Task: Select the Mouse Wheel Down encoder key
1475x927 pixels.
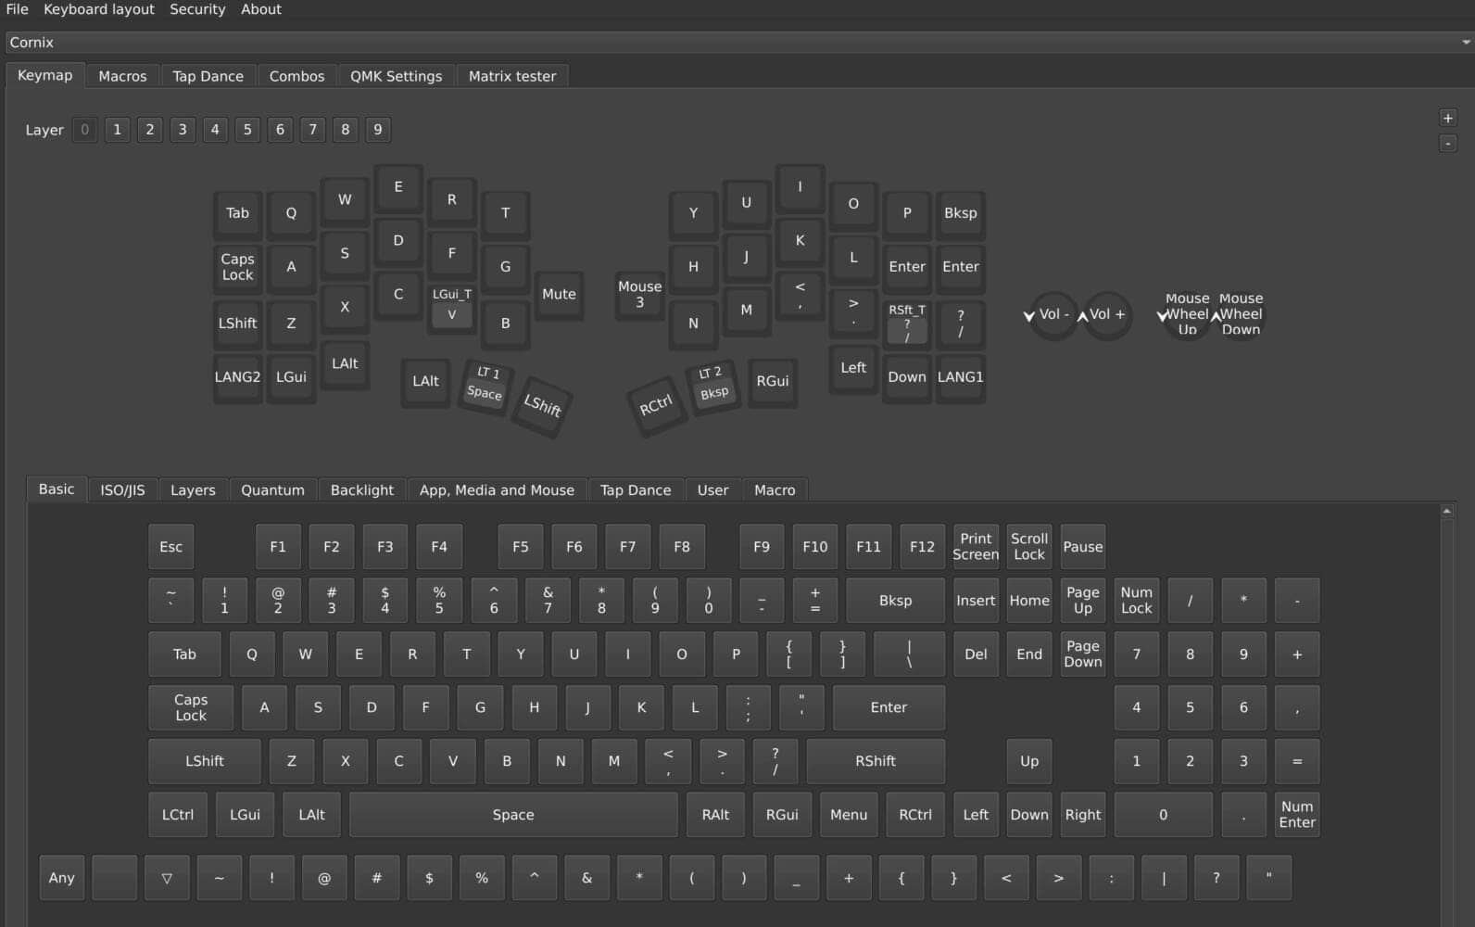Action: click(x=1241, y=314)
